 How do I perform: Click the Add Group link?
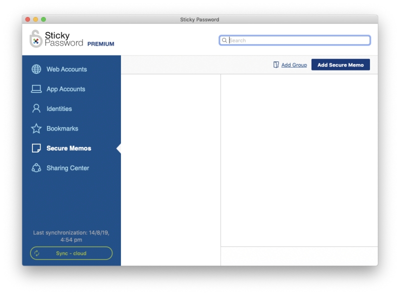(x=294, y=65)
